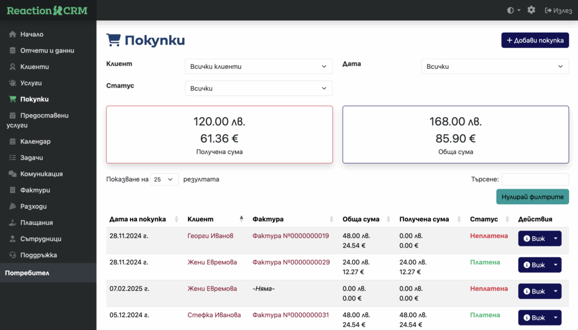Click the headset icon beside Поддръжка

point(12,255)
